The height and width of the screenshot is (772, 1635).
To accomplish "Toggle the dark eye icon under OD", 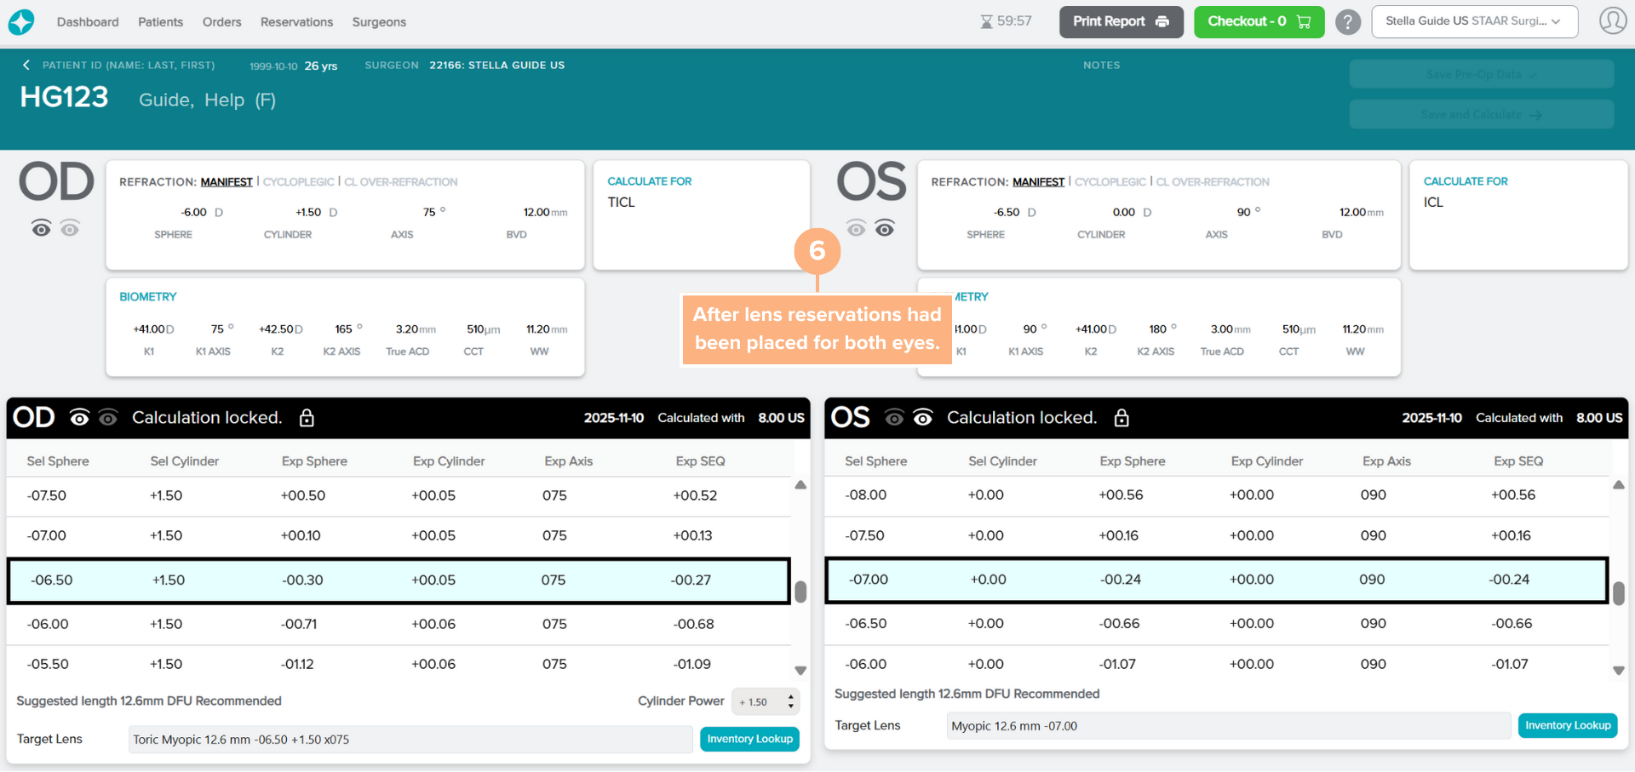I will [41, 228].
